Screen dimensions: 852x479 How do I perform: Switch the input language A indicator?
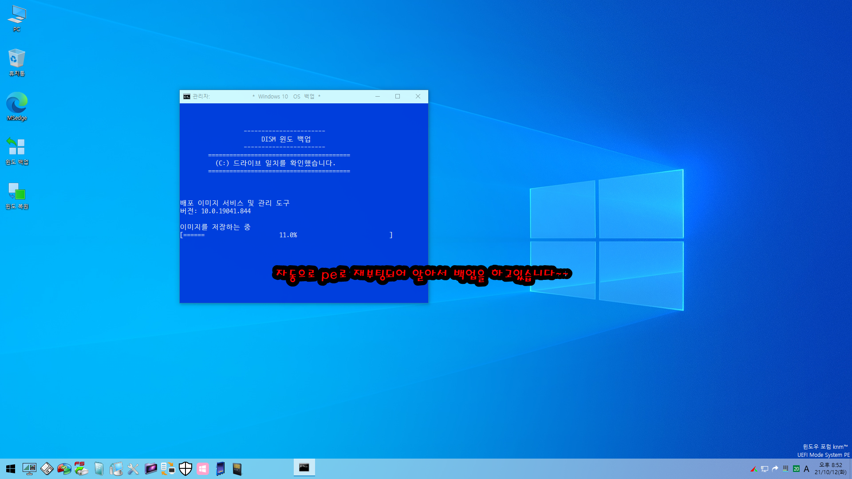806,469
